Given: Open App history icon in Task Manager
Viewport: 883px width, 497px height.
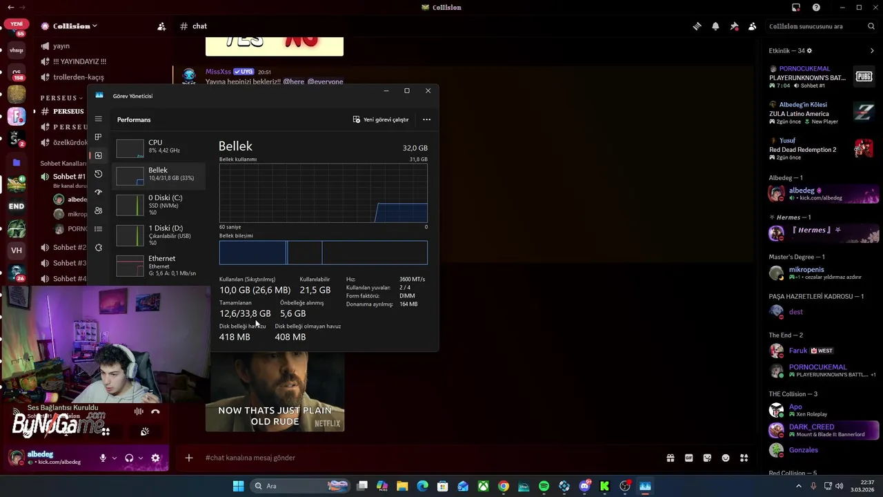Looking at the screenshot, I should pyautogui.click(x=99, y=174).
